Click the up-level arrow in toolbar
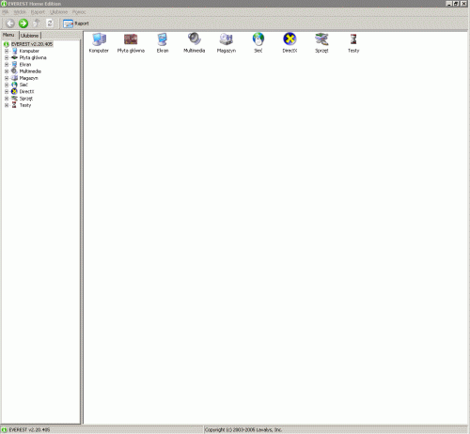This screenshot has width=470, height=434. pyautogui.click(x=37, y=23)
